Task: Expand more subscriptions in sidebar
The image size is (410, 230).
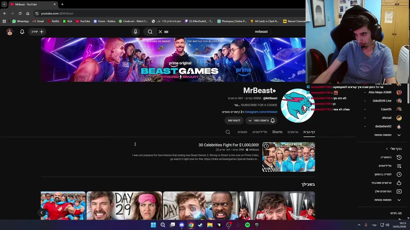Action: pos(388,135)
